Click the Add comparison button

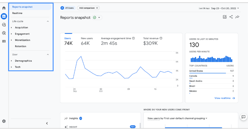pyautogui.click(x=88, y=8)
